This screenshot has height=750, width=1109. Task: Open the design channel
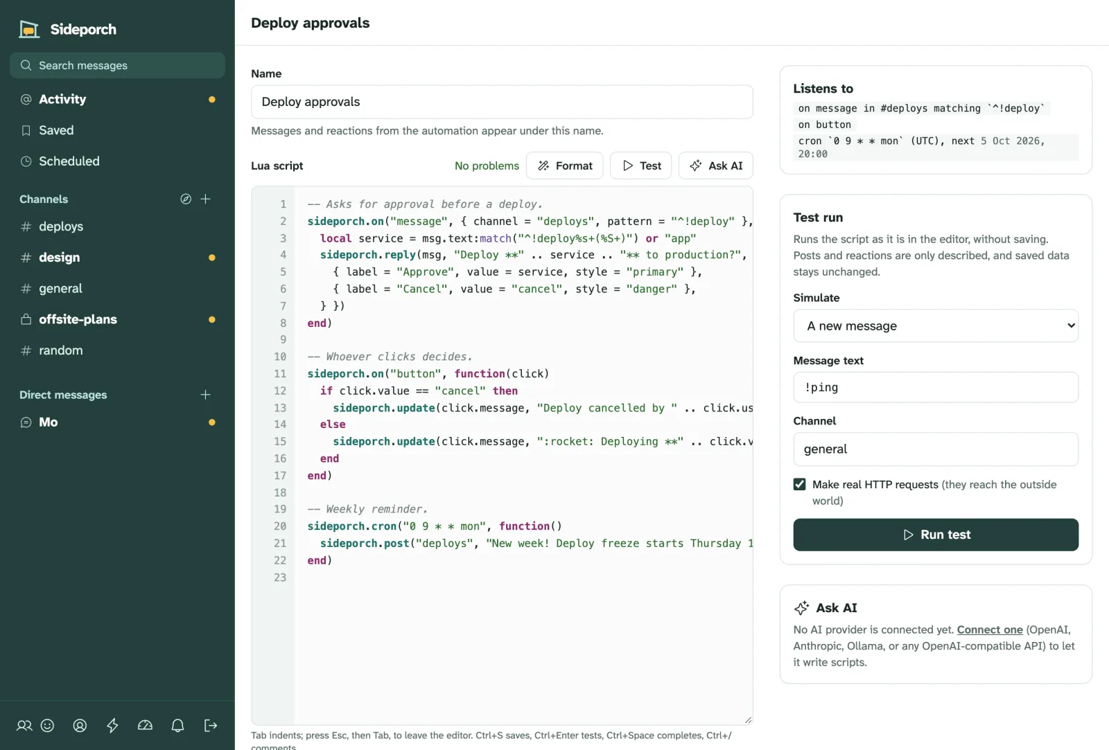coord(117,258)
